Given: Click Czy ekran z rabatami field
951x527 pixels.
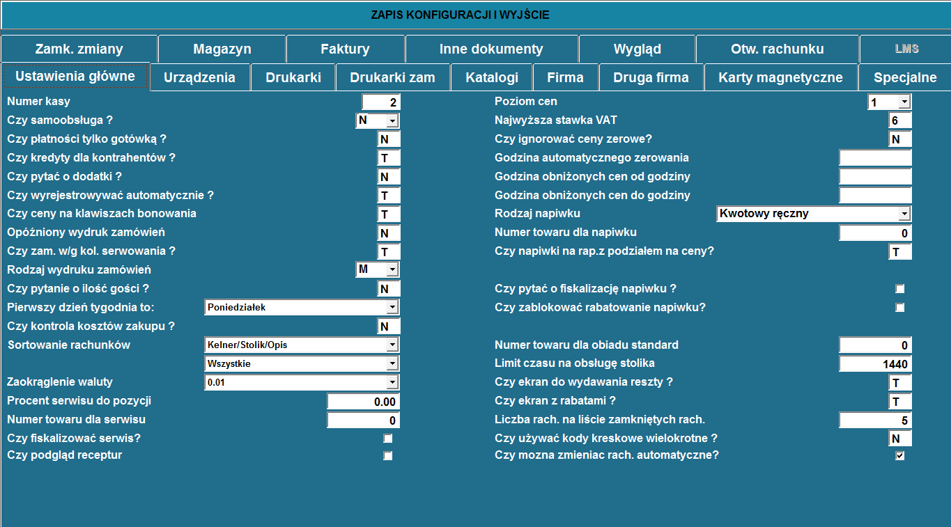Looking at the screenshot, I should pos(900,402).
